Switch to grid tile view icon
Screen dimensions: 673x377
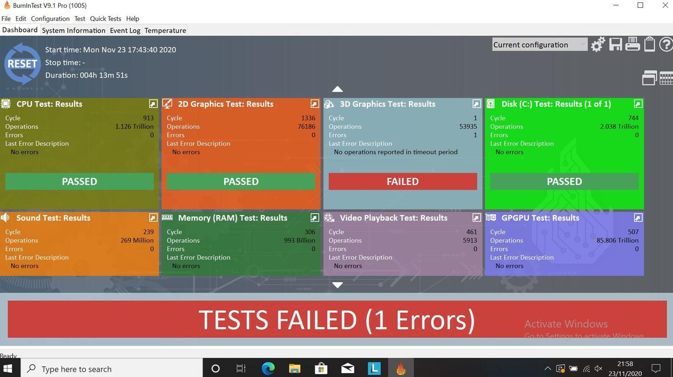tap(666, 78)
